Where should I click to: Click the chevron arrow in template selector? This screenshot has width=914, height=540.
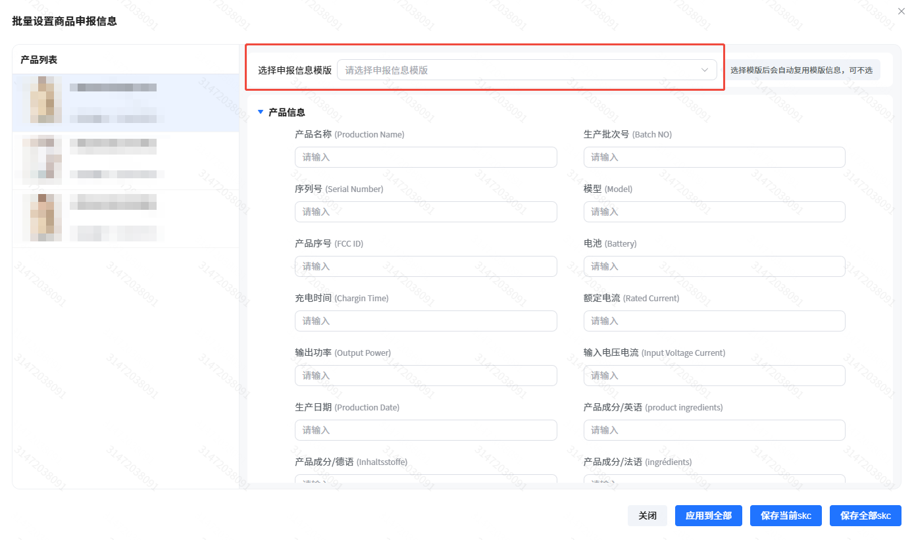(705, 70)
